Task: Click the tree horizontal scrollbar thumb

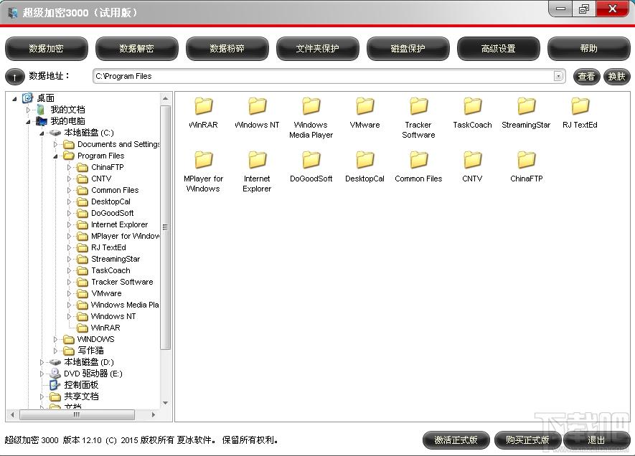Action: 77,414
